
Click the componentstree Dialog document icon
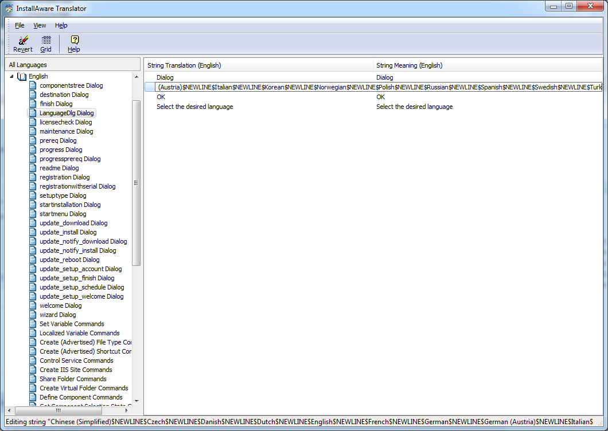click(x=33, y=85)
